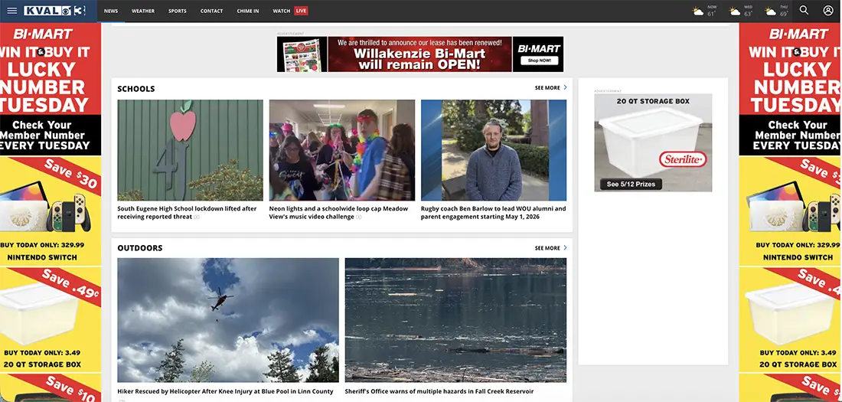The height and width of the screenshot is (402, 842).
Task: Go to the KVAL 13 logo home
Action: tap(55, 11)
